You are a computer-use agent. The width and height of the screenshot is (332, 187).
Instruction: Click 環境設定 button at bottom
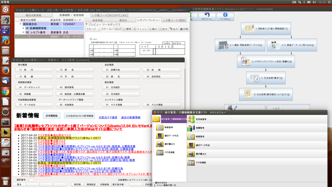[91, 184]
